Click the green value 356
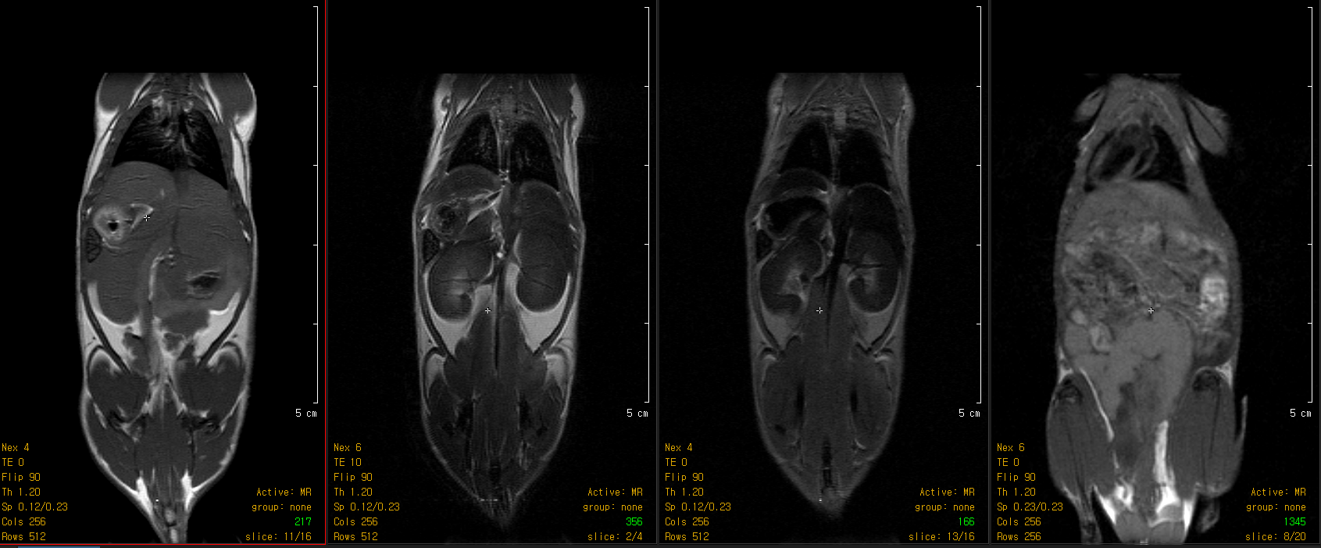Viewport: 1321px width, 548px height. [x=634, y=521]
